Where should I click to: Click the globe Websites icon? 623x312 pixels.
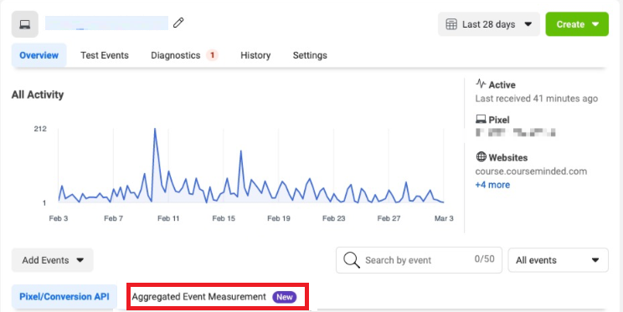pos(481,156)
